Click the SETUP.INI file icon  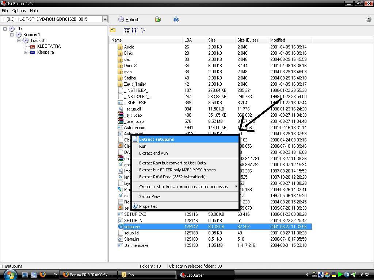(121, 221)
